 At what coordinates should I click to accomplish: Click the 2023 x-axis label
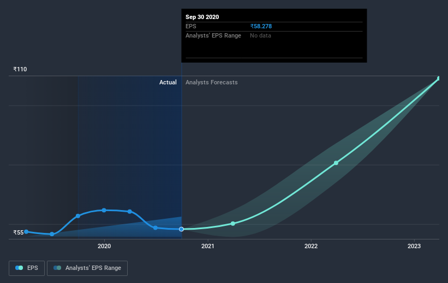click(414, 246)
